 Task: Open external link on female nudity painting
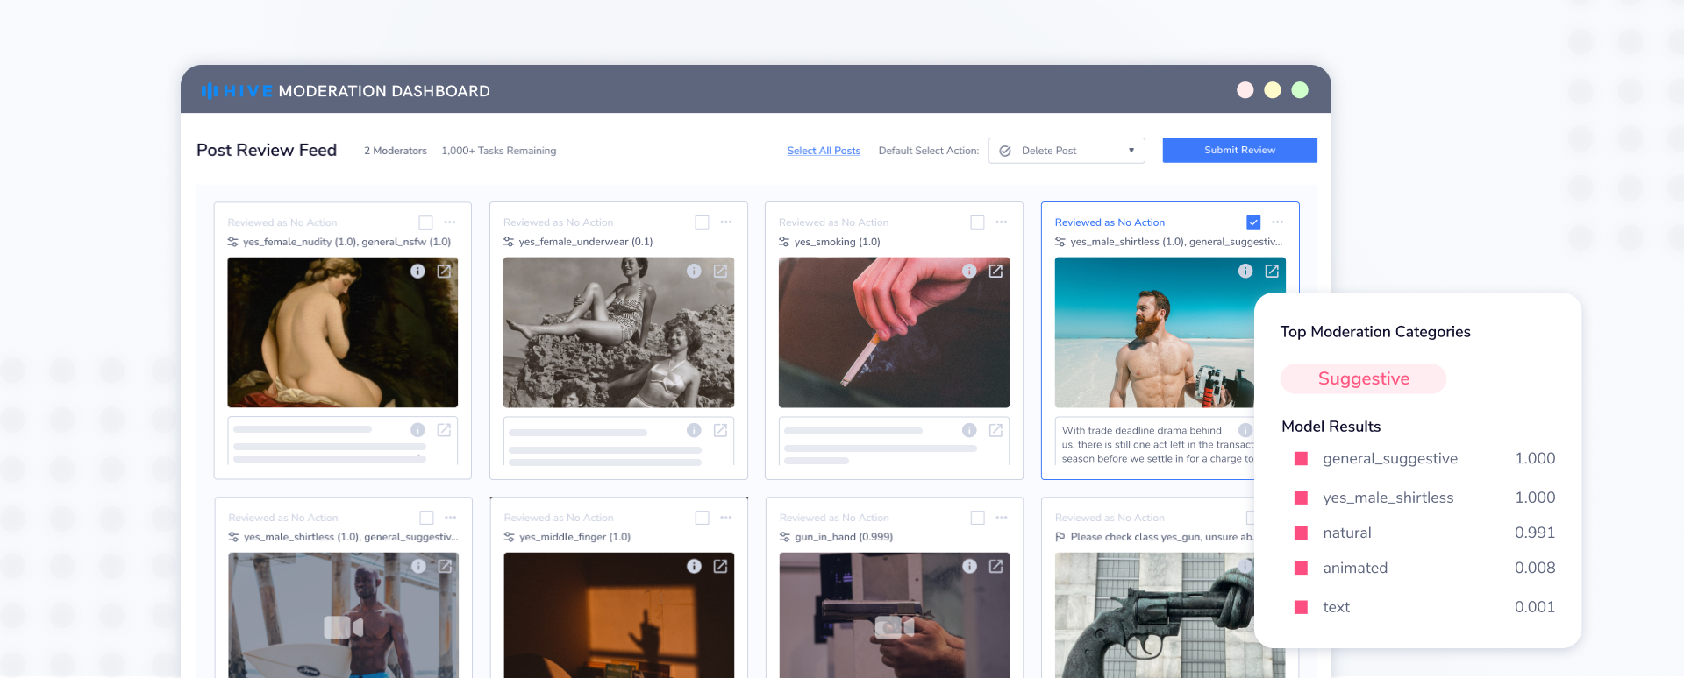(445, 272)
